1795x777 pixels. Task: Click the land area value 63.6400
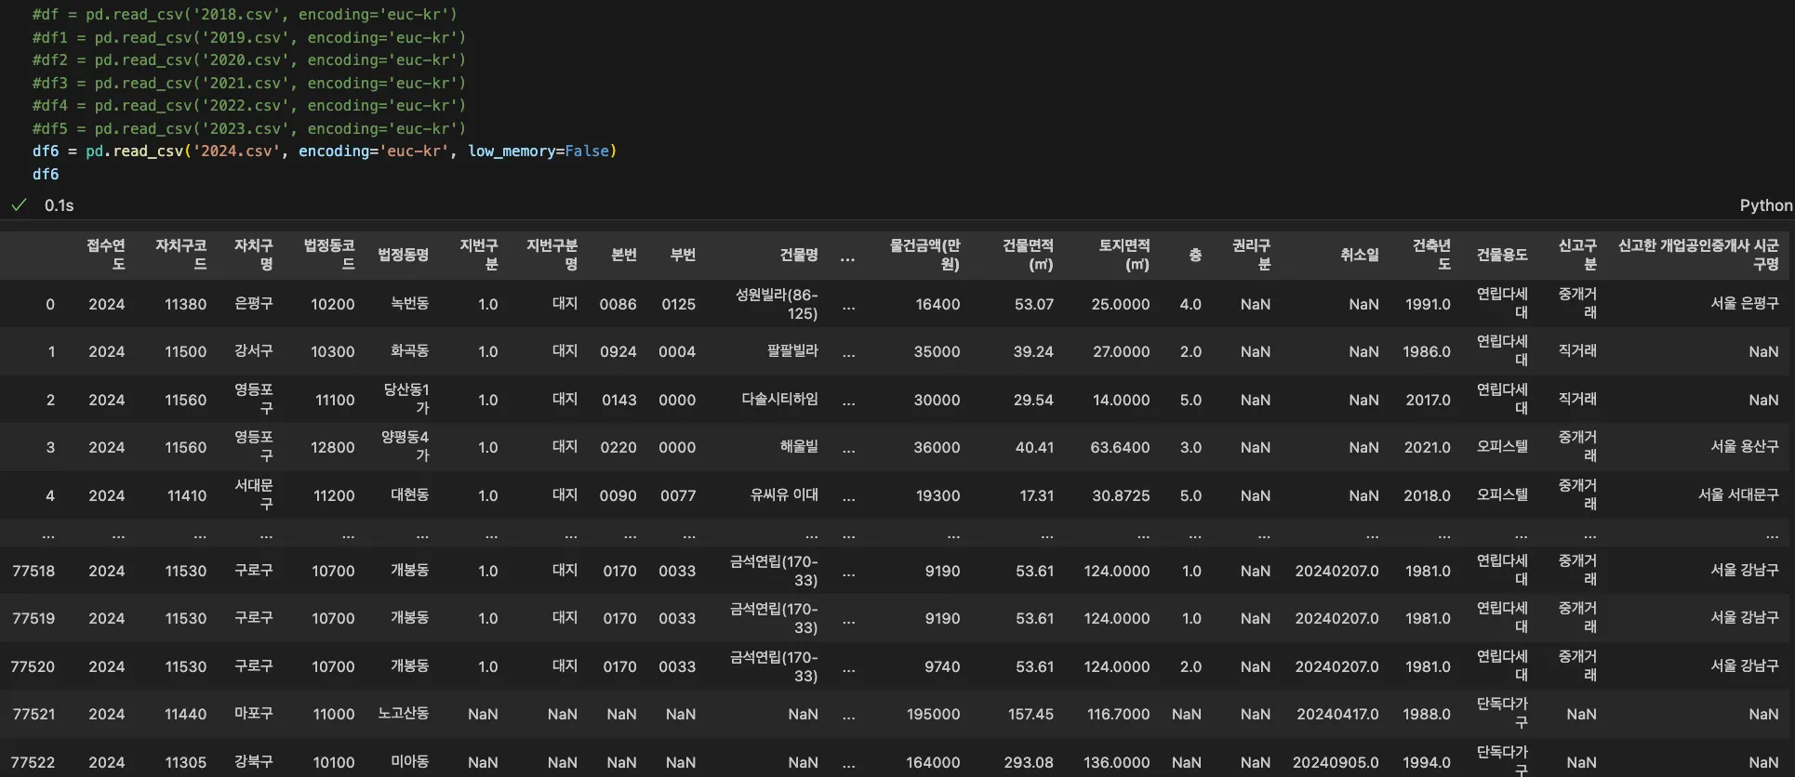(x=1120, y=447)
